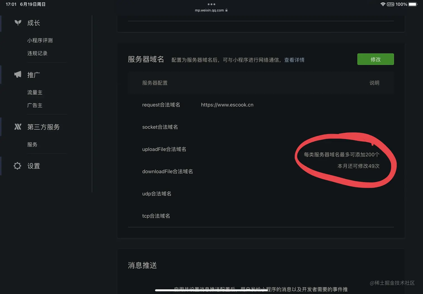Open 广告主 under 推广
The width and height of the screenshot is (423, 294).
[x=35, y=105]
